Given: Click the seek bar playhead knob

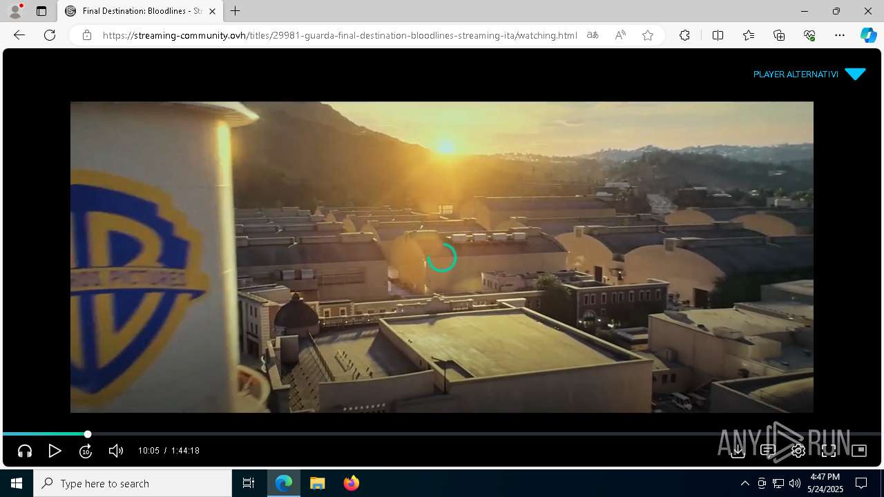Looking at the screenshot, I should (88, 434).
